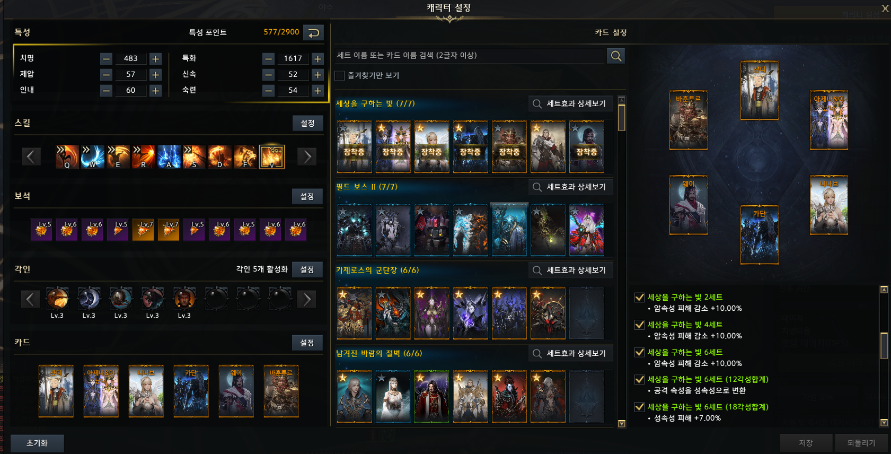This screenshot has height=454, width=891.
Task: Toggle 세상을 구하는 빛 6세트 (12각성합계) checkbox
Action: point(640,380)
